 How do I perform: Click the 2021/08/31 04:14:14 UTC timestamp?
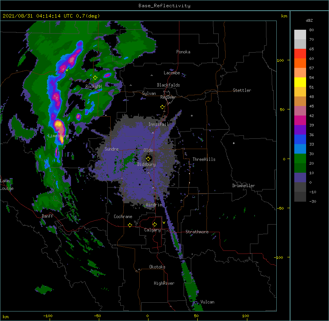click(x=38, y=16)
